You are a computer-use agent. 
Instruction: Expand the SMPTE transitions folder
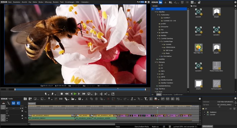click(x=158, y=77)
